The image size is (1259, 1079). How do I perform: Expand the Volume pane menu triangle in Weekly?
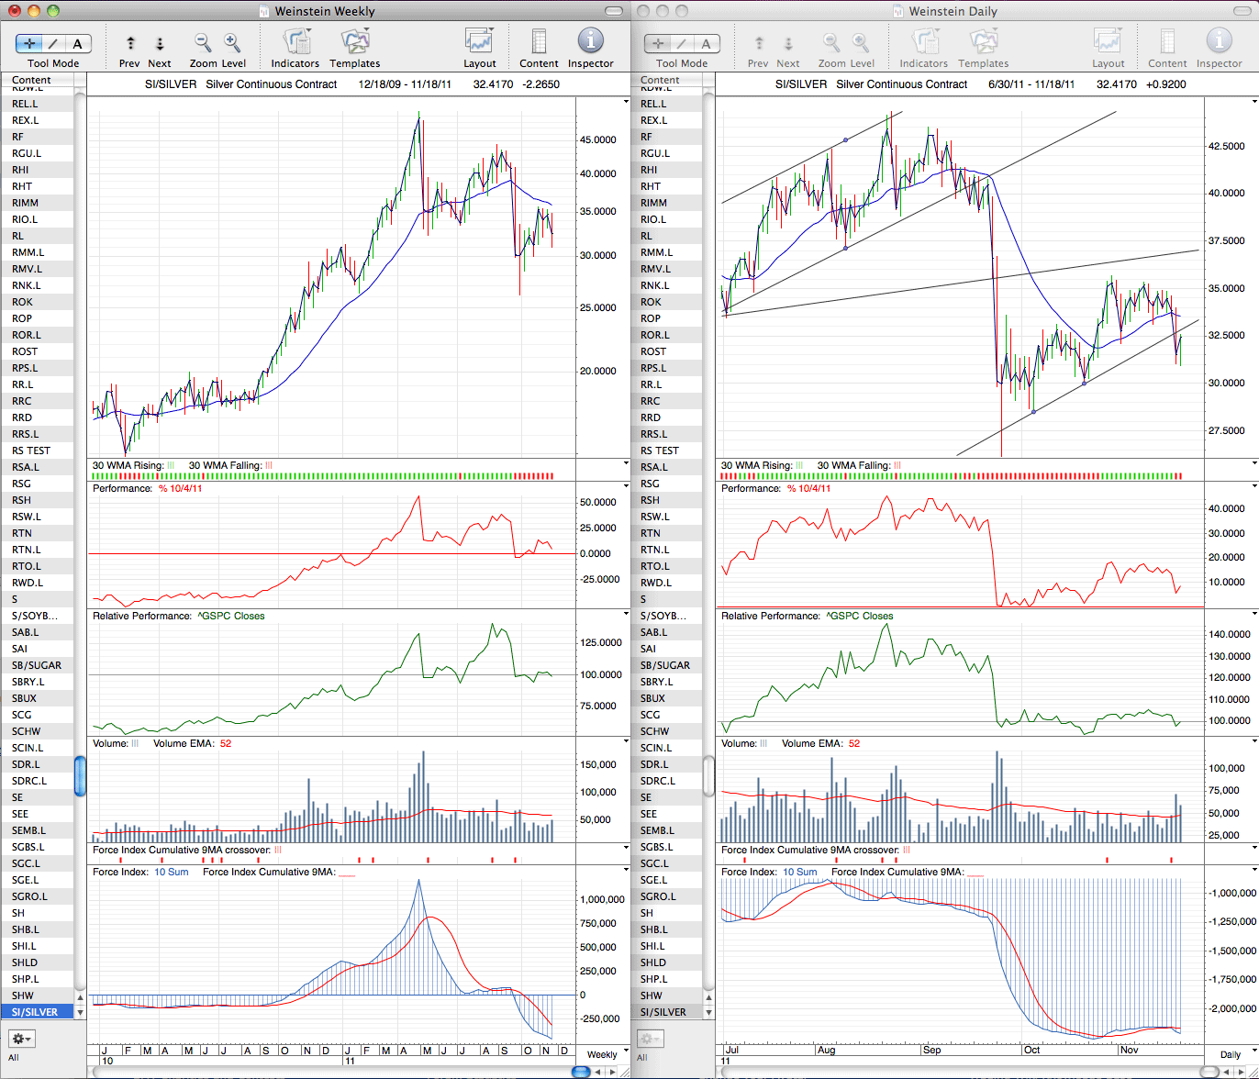pos(627,742)
